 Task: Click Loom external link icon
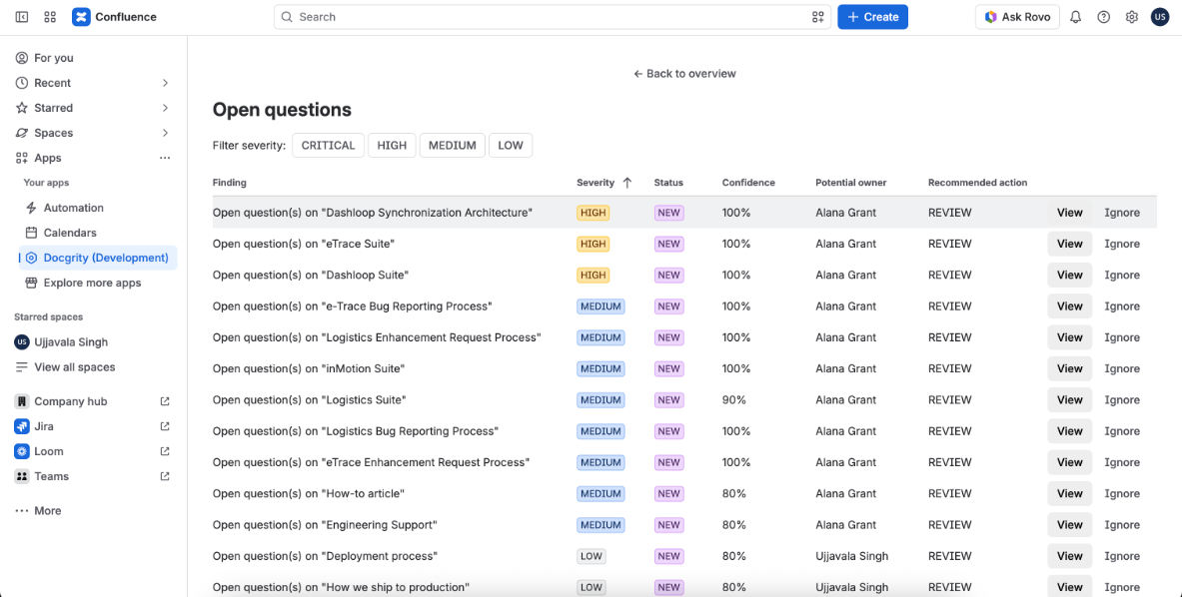pos(165,451)
